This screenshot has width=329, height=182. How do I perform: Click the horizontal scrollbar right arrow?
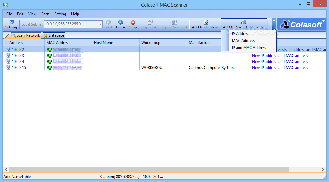[323, 169]
